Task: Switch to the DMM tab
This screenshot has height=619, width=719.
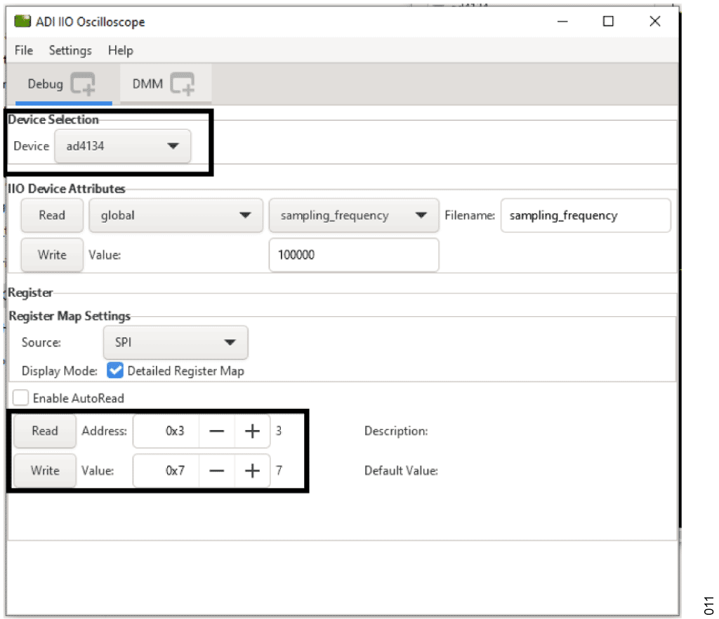Action: [x=147, y=84]
